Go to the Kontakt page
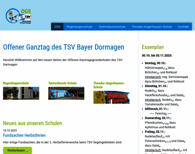 click(183, 27)
